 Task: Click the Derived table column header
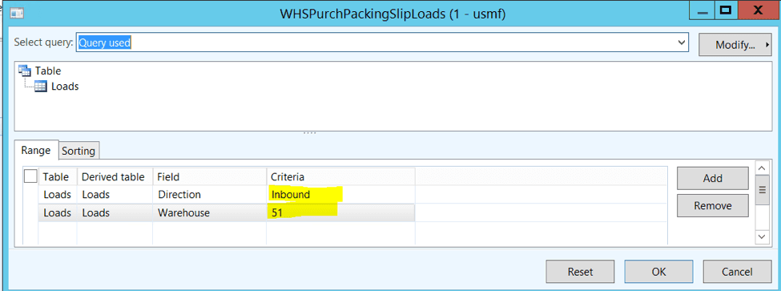115,176
